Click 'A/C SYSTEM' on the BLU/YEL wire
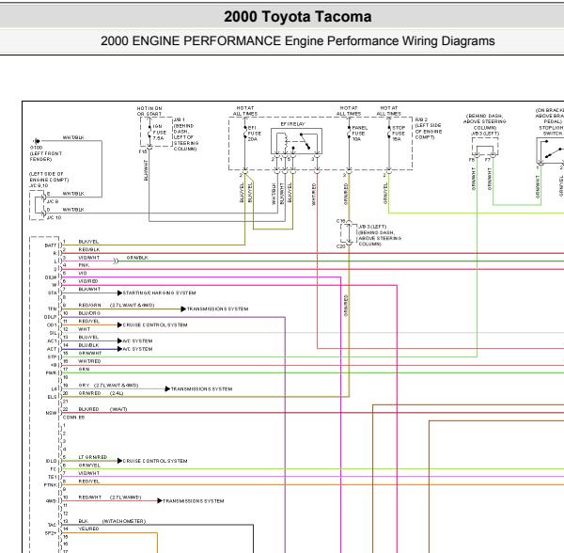 [137, 341]
